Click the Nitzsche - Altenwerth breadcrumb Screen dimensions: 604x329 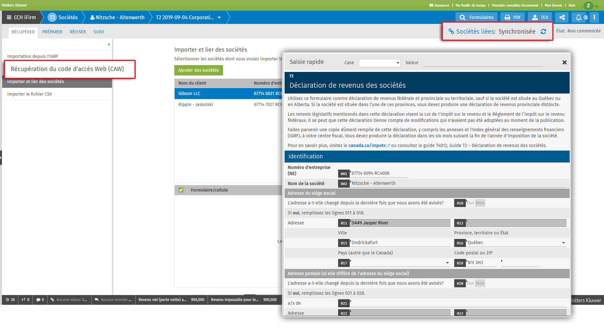(x=120, y=18)
